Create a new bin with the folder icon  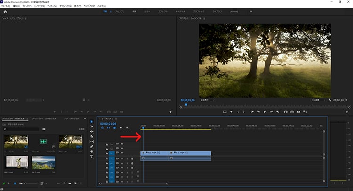pyautogui.click(x=70, y=183)
